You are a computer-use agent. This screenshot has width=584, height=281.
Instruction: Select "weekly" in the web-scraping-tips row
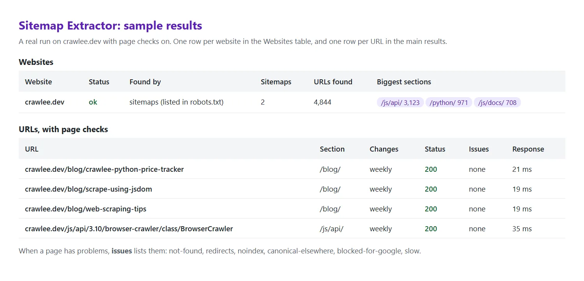pos(381,209)
